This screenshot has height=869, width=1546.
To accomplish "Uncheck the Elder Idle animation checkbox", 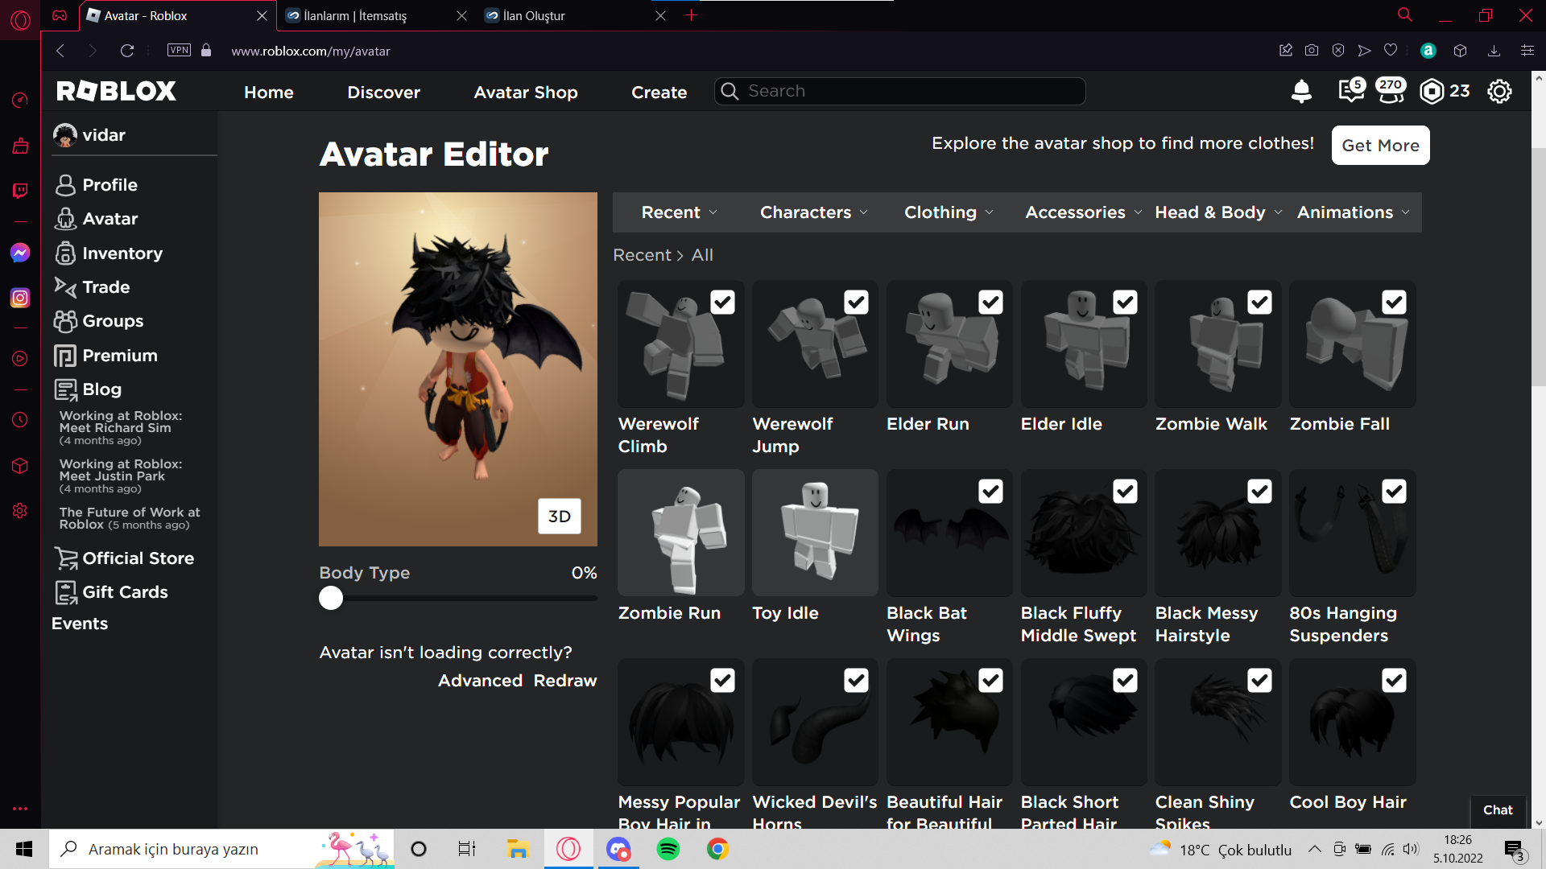I will click(1125, 303).
